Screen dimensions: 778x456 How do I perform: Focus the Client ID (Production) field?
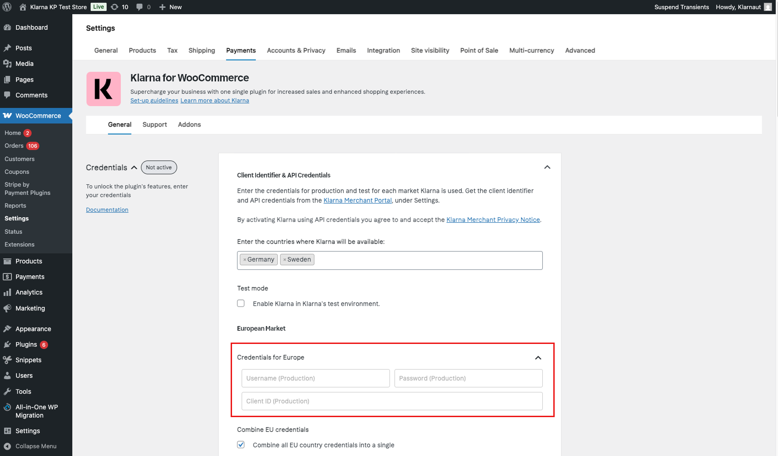(x=392, y=401)
